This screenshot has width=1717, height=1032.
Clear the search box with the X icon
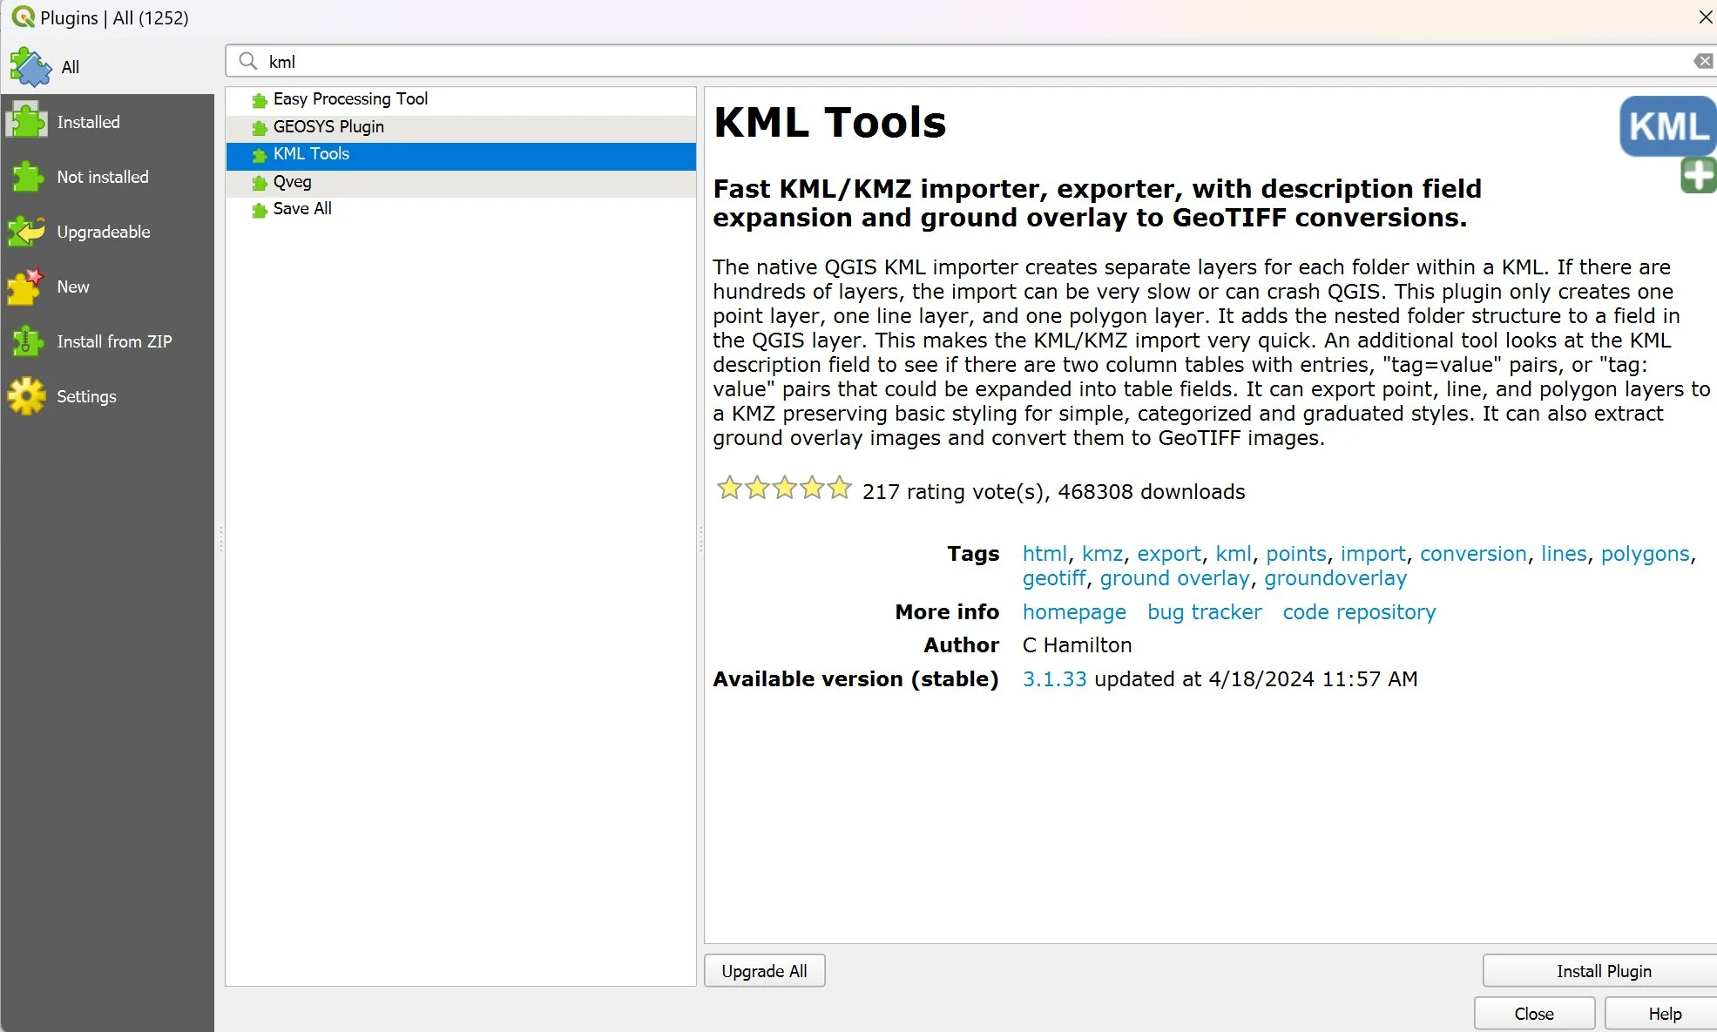point(1703,61)
